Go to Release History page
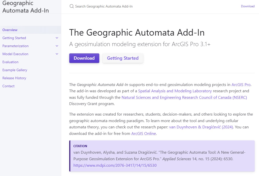 point(14,78)
